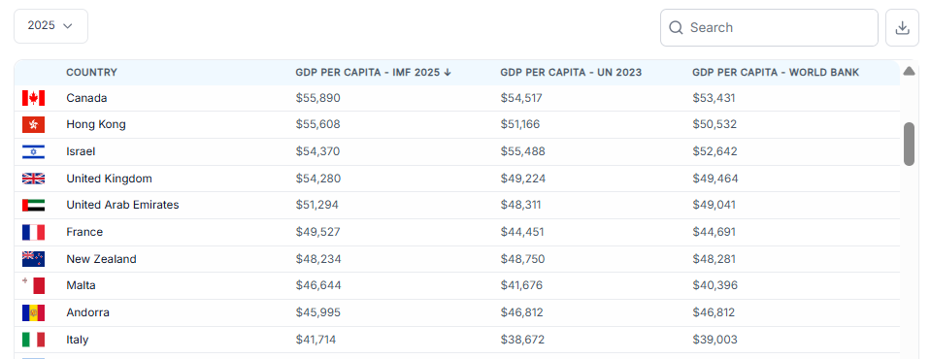Sort by GDP per capita IMF 2025 column

pyautogui.click(x=373, y=72)
